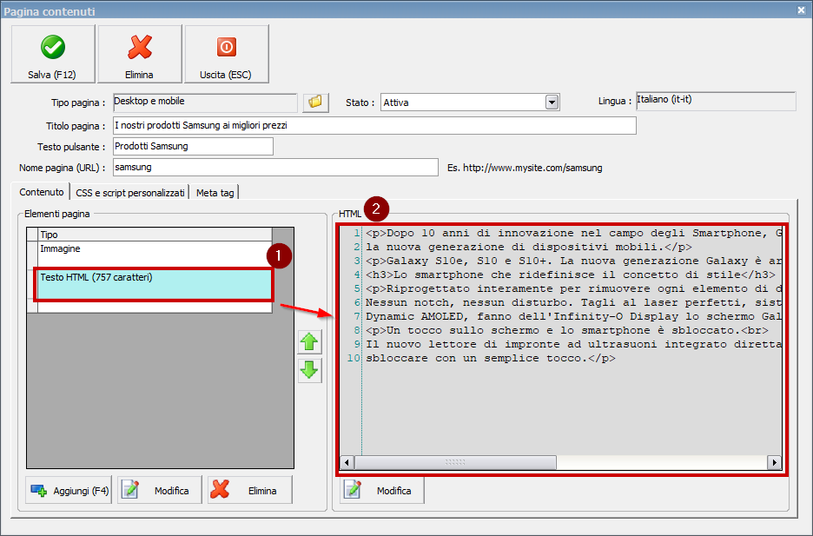Image resolution: width=813 pixels, height=536 pixels.
Task: Click the Salva (F12) save button
Action: click(x=53, y=54)
